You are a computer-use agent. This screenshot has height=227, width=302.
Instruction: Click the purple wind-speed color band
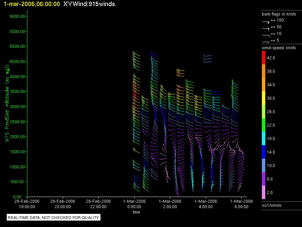click(264, 179)
